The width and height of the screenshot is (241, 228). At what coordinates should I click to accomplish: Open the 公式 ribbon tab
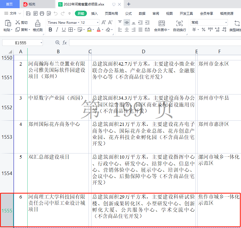[128, 13]
